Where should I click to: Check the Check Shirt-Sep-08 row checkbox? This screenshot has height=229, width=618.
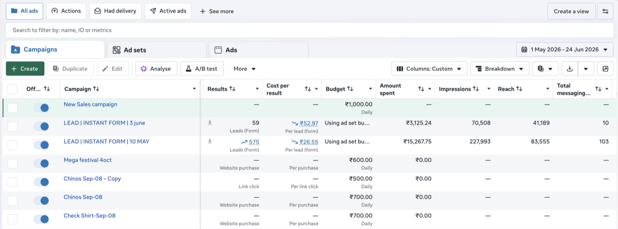click(x=12, y=219)
